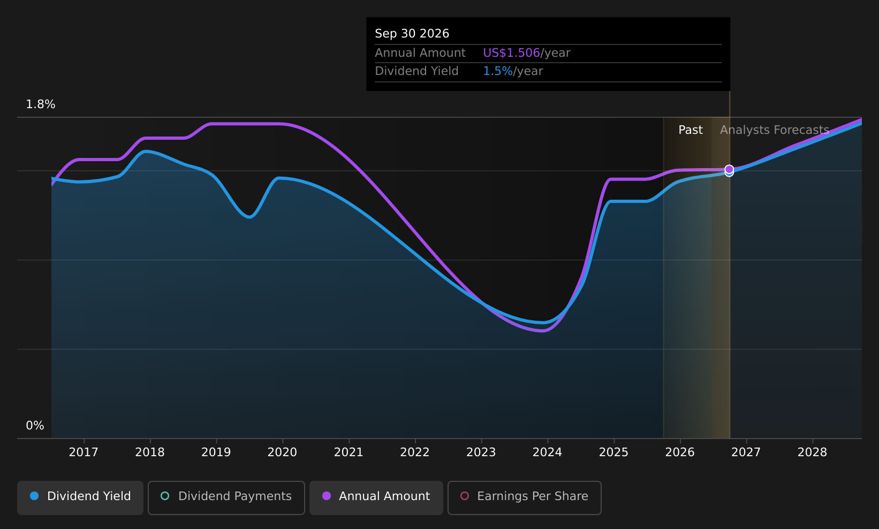Click the 2021 x-axis label
Image resolution: width=879 pixels, height=529 pixels.
click(348, 452)
